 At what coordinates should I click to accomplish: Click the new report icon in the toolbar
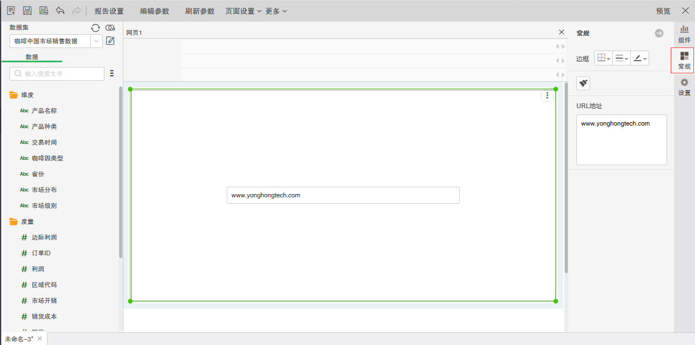point(11,11)
